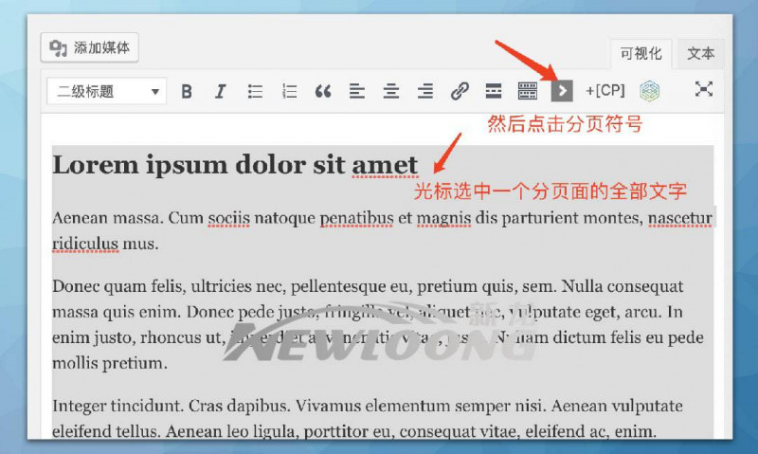Click the insert link icon
The height and width of the screenshot is (454, 758).
460,91
